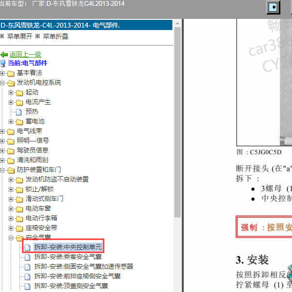Expand the 座椅安全带 folder
The height and width of the screenshot is (292, 292).
(11, 228)
